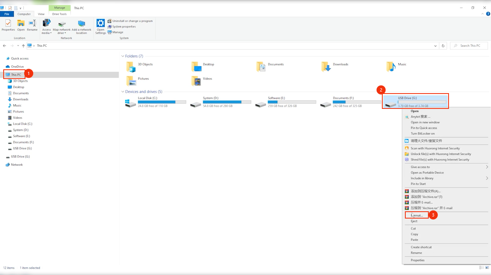
Task: Select USB Drive (G:) in drives list
Action: pyautogui.click(x=415, y=102)
